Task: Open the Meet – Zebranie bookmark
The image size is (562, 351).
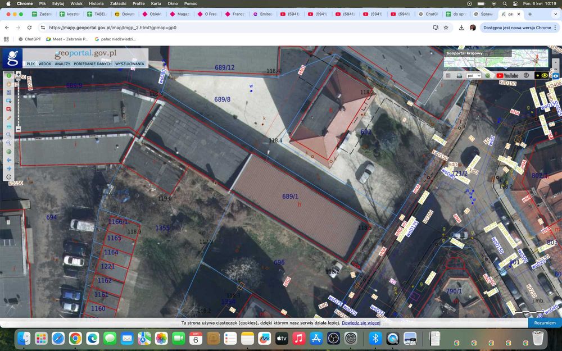Action: tap(67, 39)
